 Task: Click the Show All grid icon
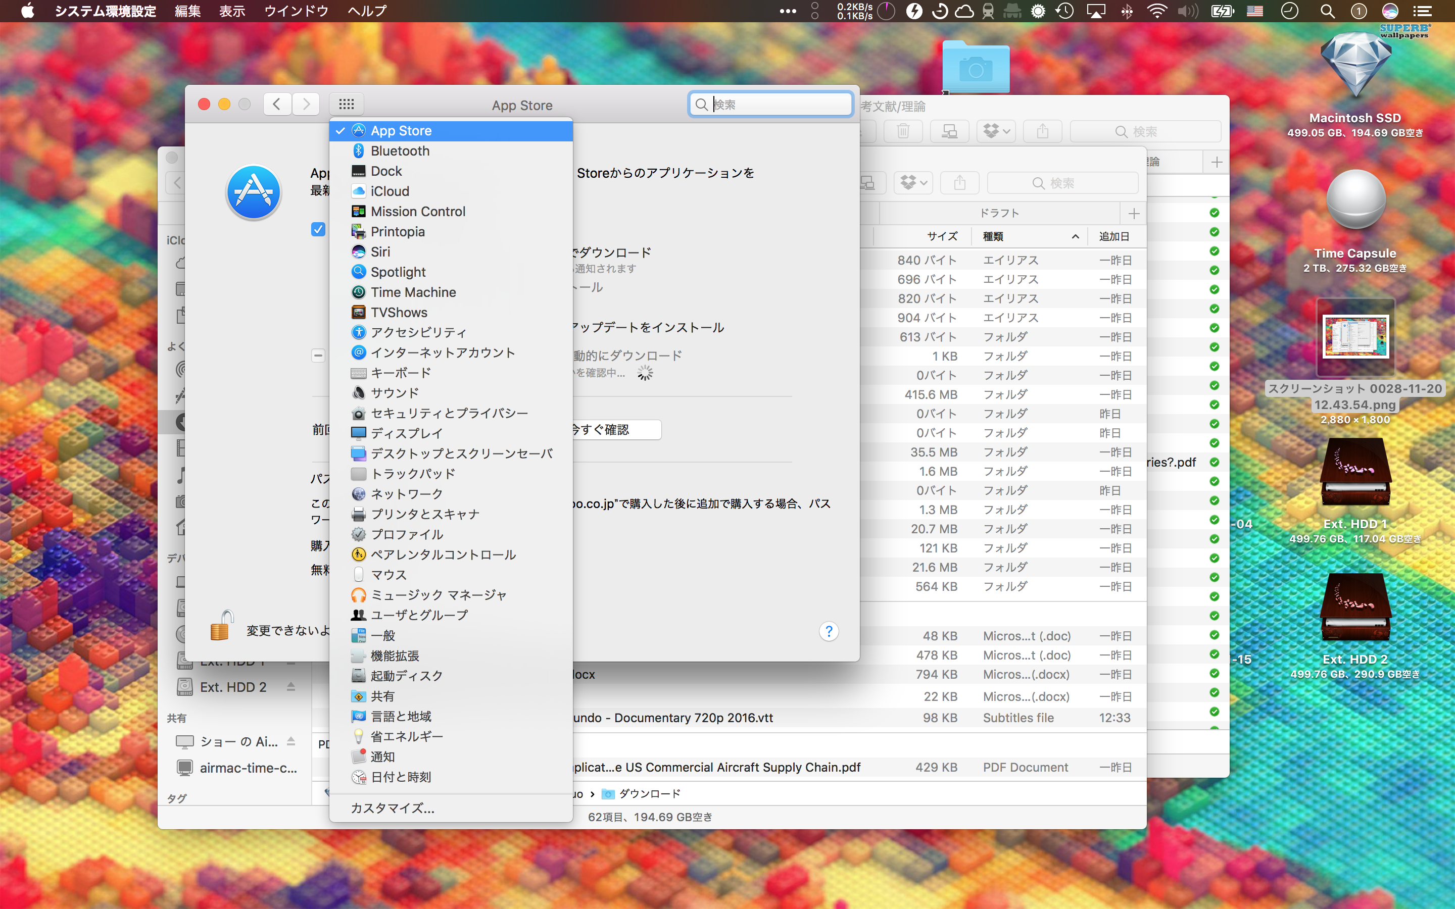pos(346,104)
